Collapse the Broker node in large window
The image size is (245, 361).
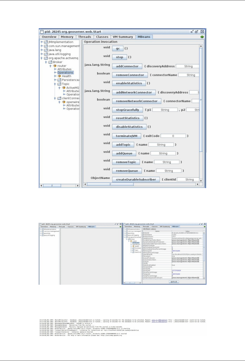tap(46, 62)
